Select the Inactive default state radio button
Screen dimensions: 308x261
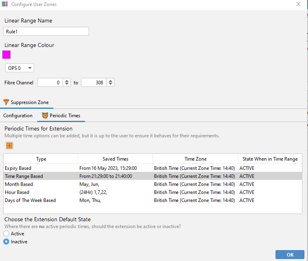click(x=6, y=242)
